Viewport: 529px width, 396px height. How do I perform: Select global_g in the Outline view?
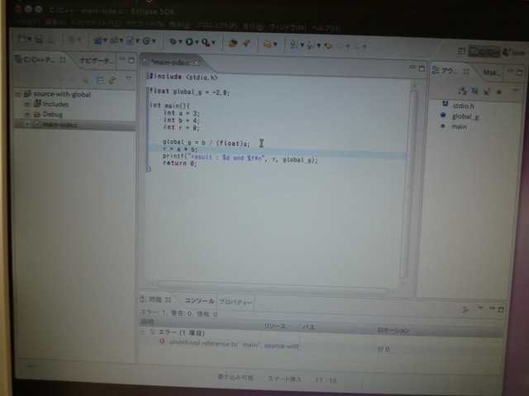coord(465,116)
